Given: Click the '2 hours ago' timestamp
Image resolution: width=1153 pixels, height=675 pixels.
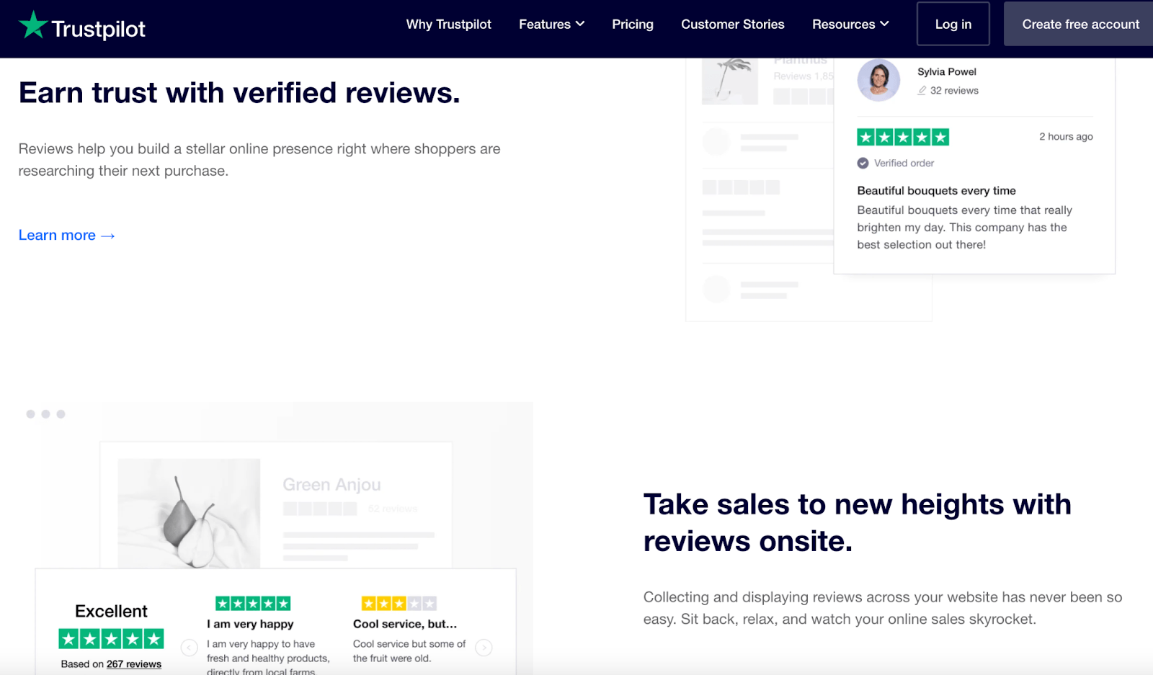Looking at the screenshot, I should click(1066, 137).
